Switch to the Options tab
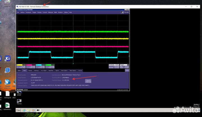The image size is (202, 117). 57,71
